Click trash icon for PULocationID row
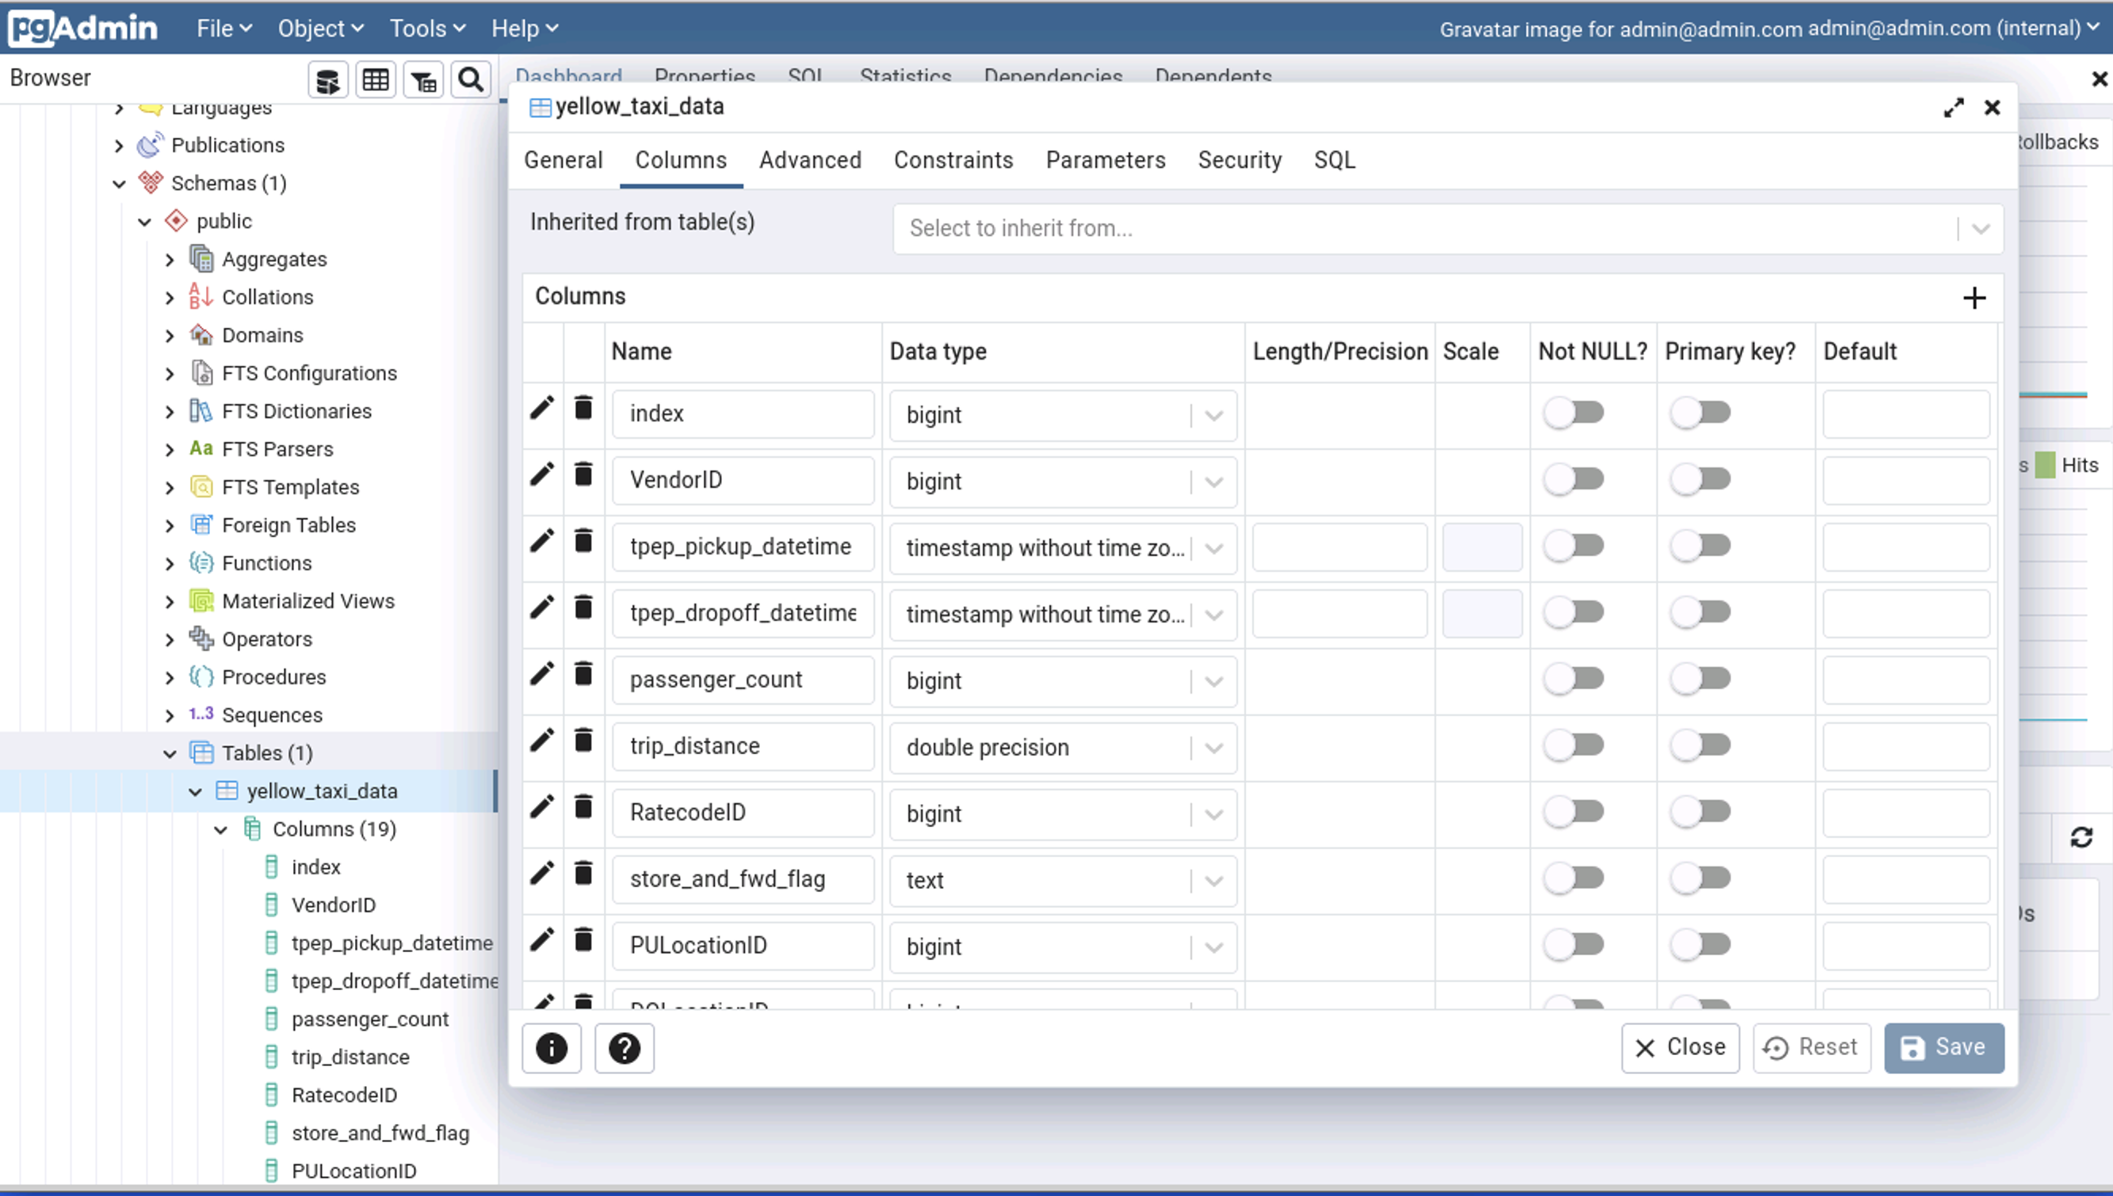This screenshot has height=1196, width=2113. (583, 939)
